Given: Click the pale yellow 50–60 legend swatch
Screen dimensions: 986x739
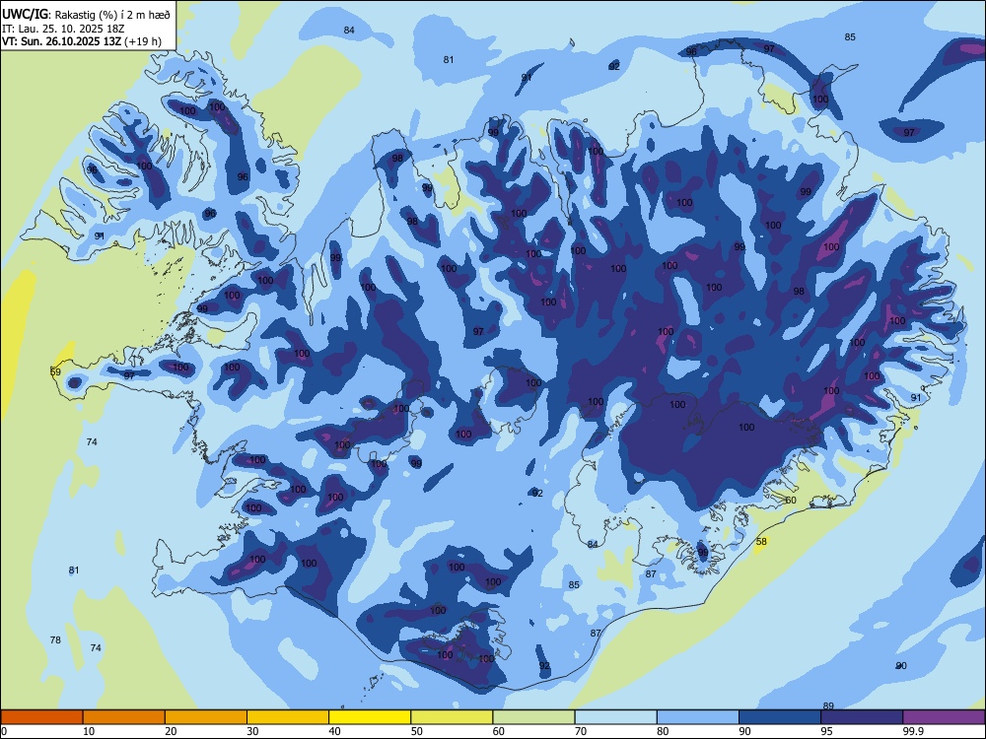Looking at the screenshot, I should click(452, 717).
